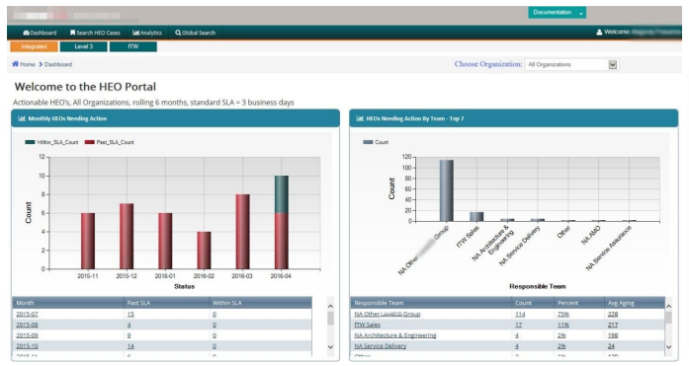Toggle Past_SLA_Count legend entry
The width and height of the screenshot is (689, 366).
click(x=110, y=142)
